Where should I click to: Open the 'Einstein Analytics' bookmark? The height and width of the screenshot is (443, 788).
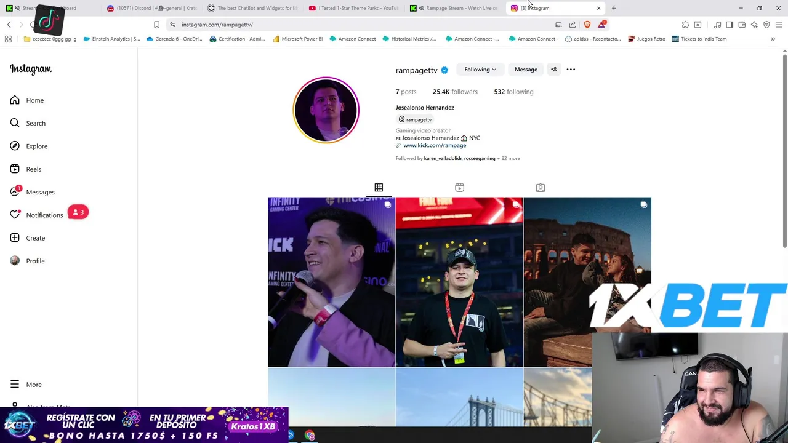(111, 39)
